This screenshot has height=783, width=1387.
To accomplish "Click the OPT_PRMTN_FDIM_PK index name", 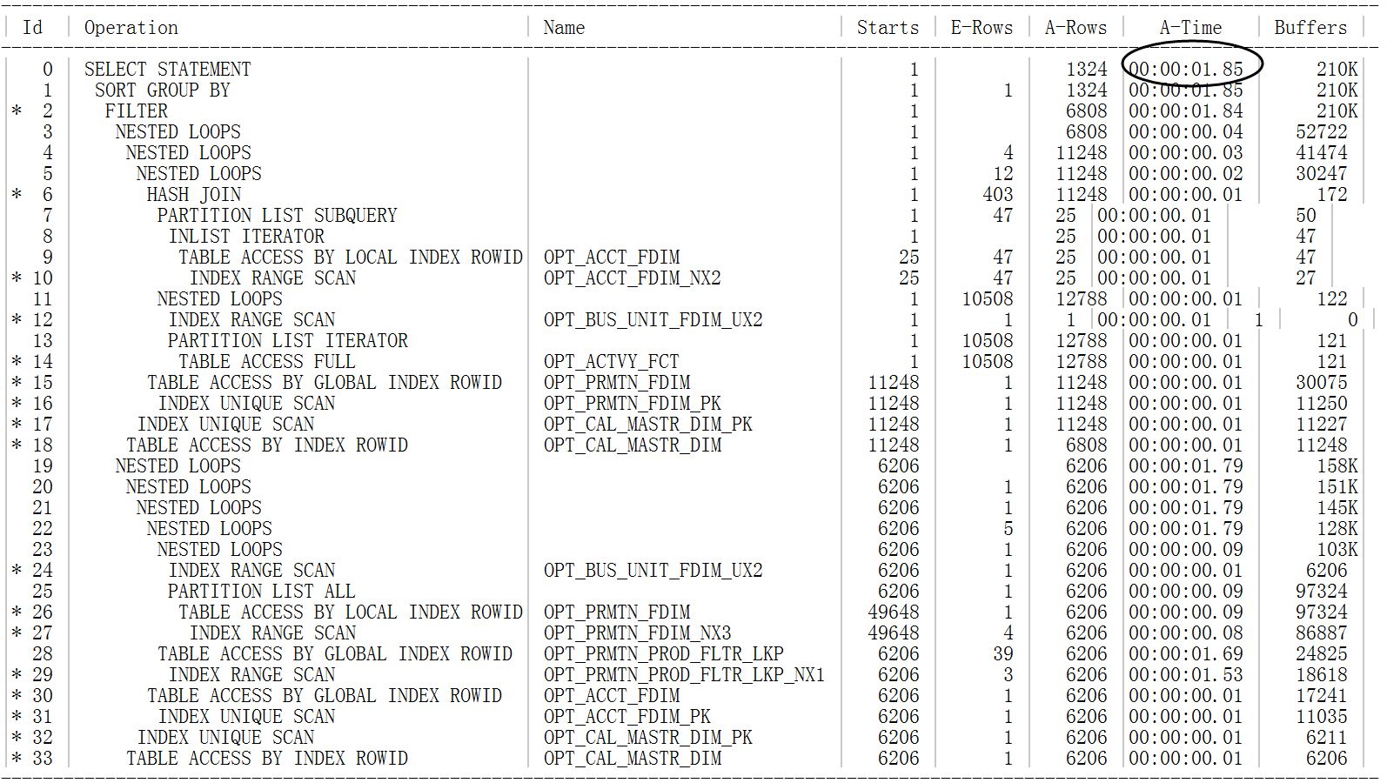I will pyautogui.click(x=633, y=404).
